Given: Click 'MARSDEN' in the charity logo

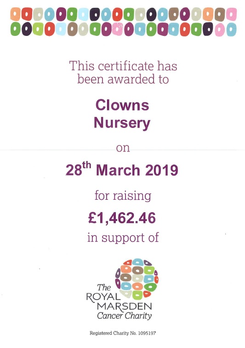Looking at the screenshot, I should (x=125, y=307).
